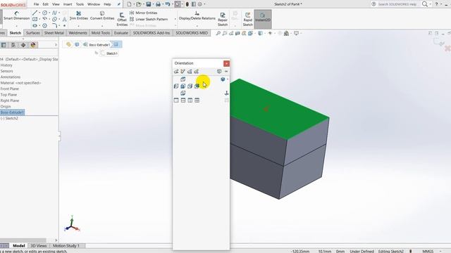Select the Bottom view cube in Orientation panel
This screenshot has height=253, width=451.
pos(183,93)
